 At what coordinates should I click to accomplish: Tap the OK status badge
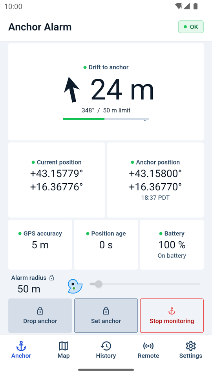[191, 27]
